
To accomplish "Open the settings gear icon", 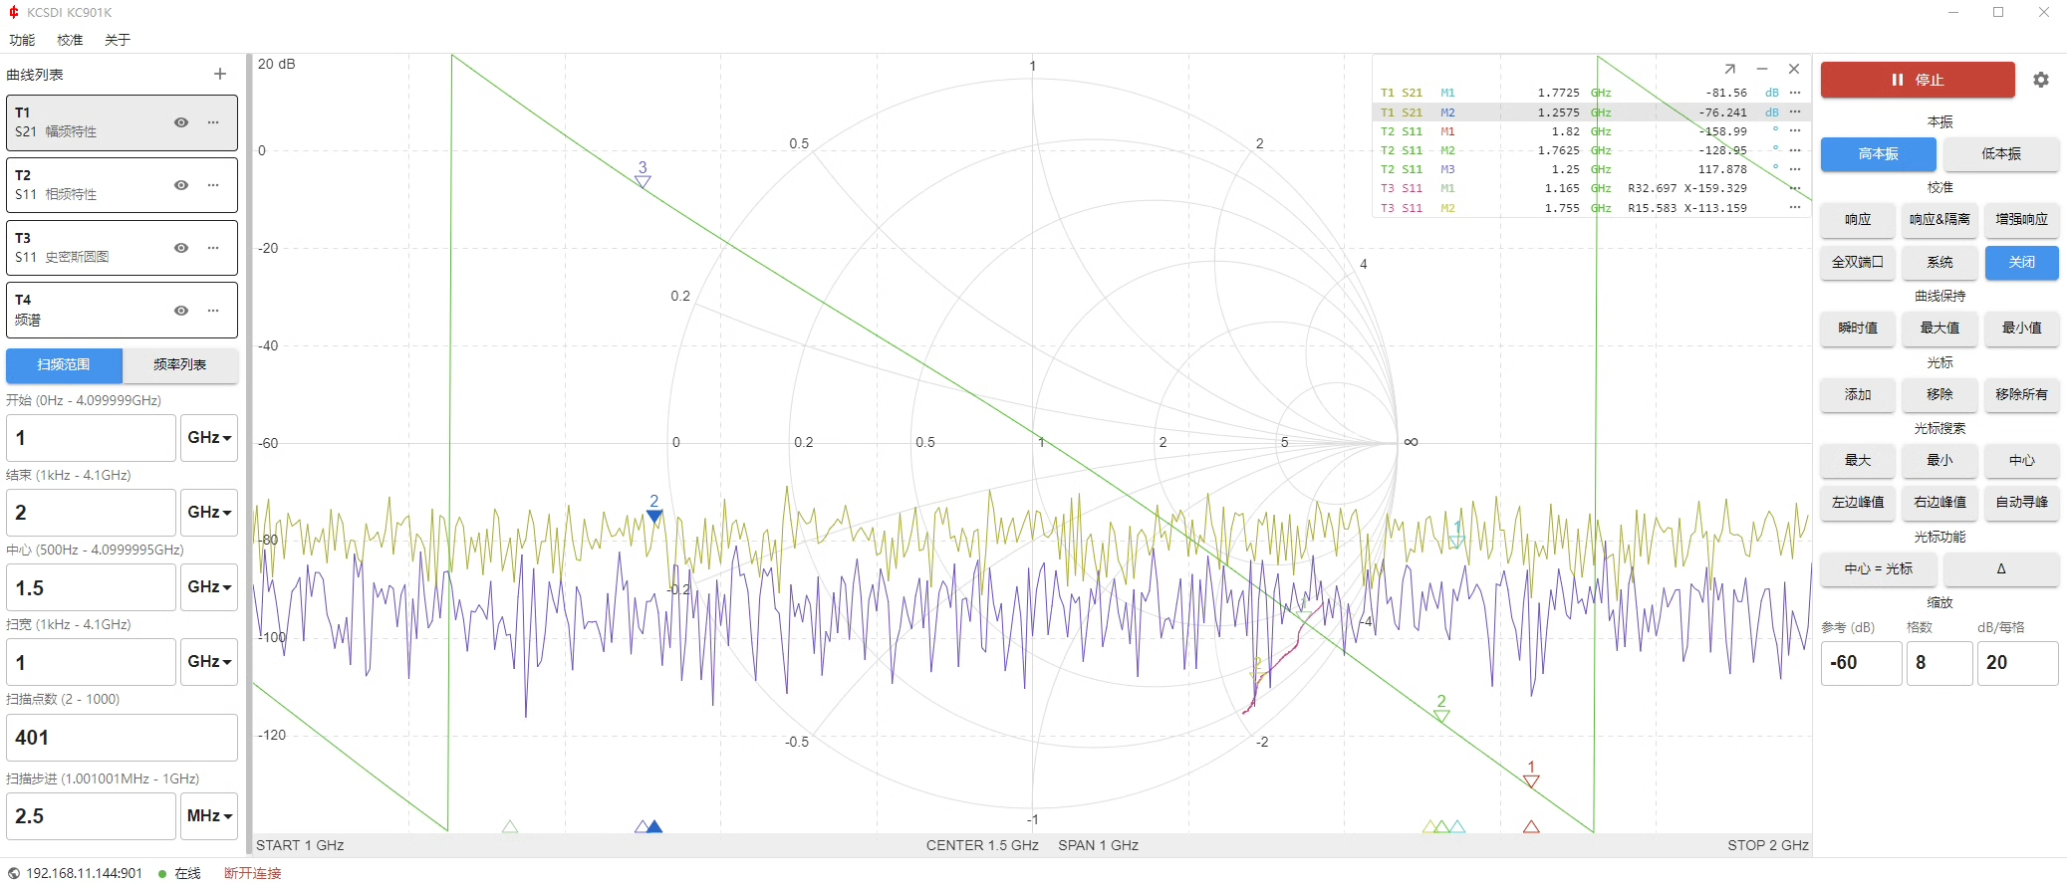I will [x=2040, y=80].
